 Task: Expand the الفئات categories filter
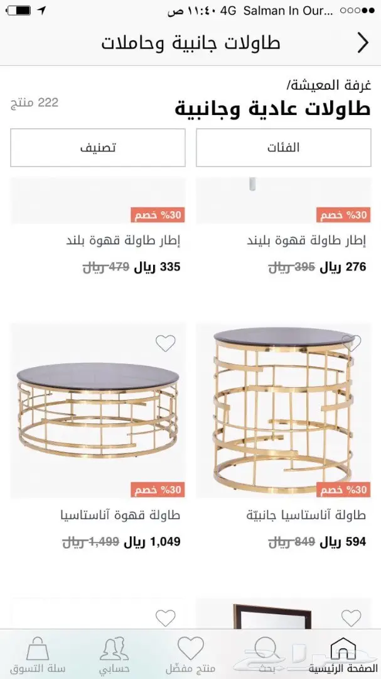click(284, 147)
